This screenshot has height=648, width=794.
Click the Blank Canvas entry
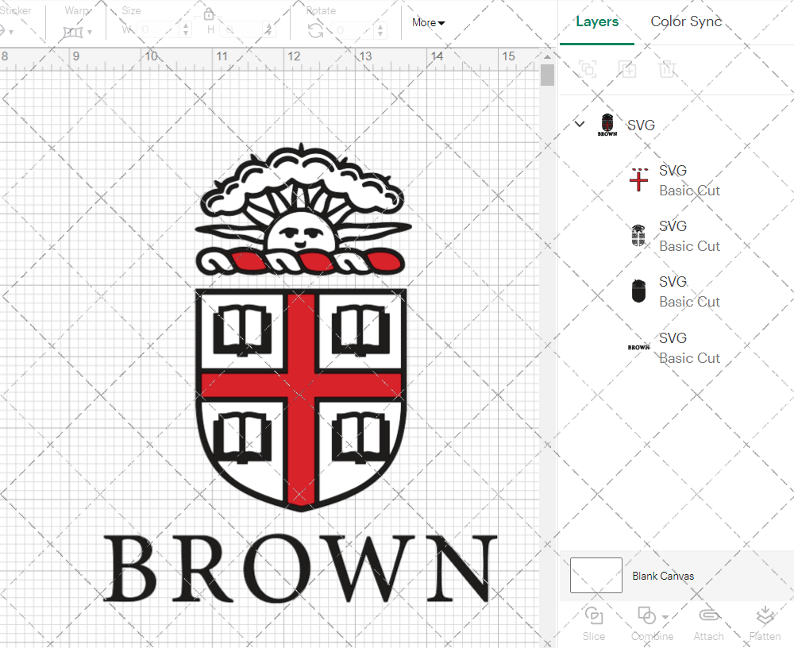[x=664, y=577]
